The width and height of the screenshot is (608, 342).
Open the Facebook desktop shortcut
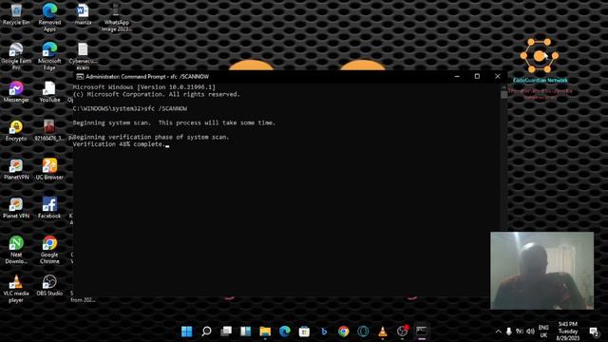[x=49, y=208]
